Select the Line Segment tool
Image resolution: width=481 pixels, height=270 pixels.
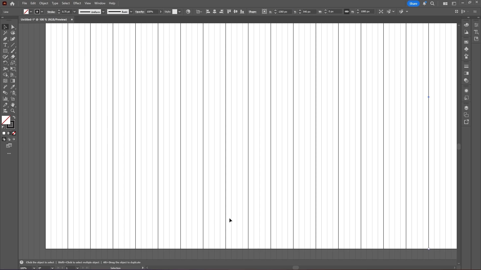(x=13, y=45)
